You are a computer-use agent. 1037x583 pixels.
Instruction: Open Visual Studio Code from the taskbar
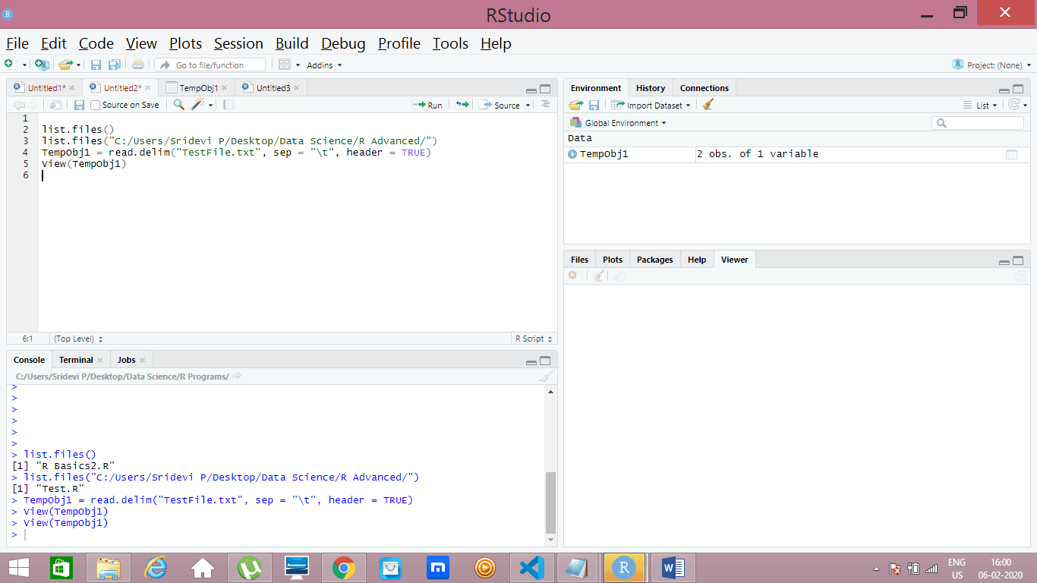click(532, 568)
